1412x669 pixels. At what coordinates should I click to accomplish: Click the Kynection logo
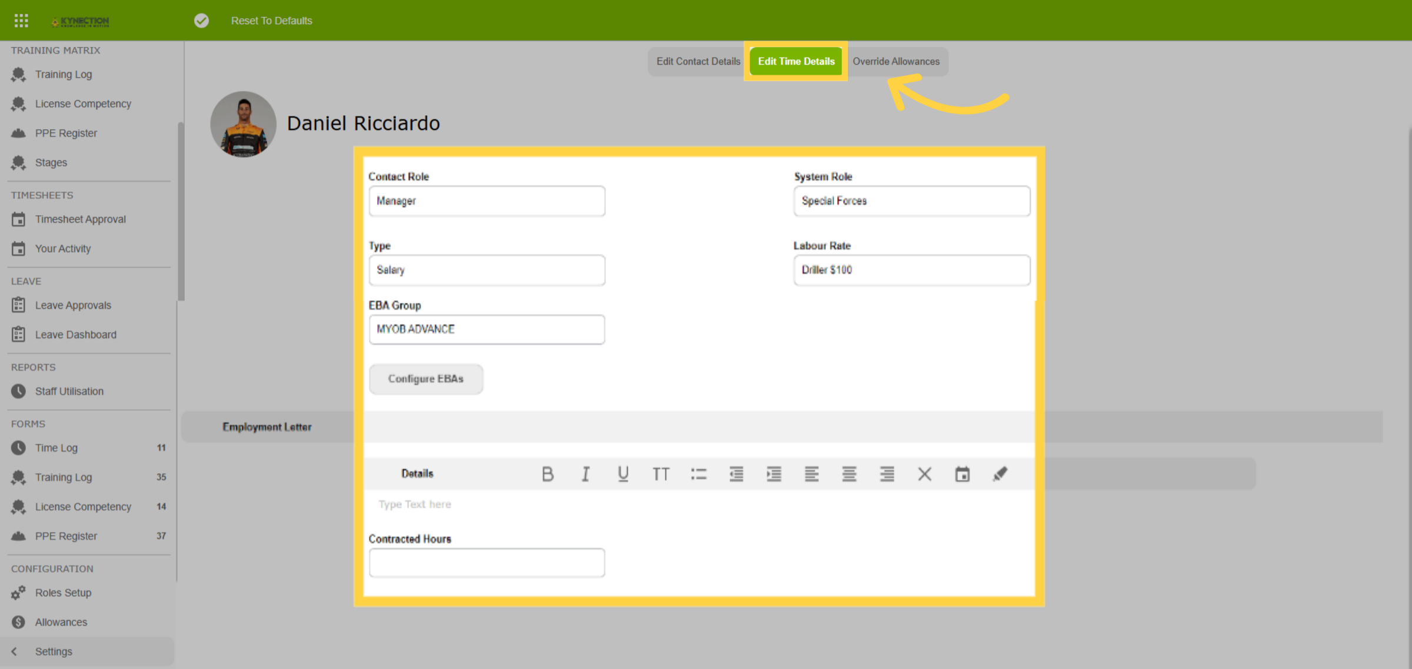[80, 21]
